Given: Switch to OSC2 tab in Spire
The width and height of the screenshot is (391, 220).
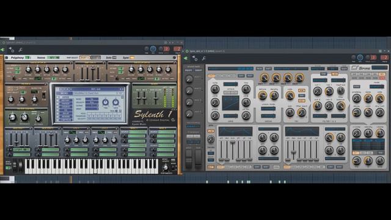Looking at the screenshot, I should 219,76.
